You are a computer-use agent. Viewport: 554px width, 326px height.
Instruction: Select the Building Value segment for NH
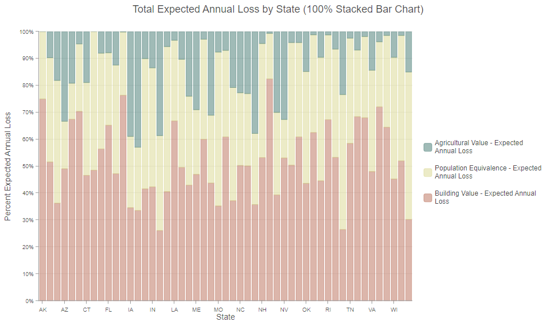tap(262, 228)
